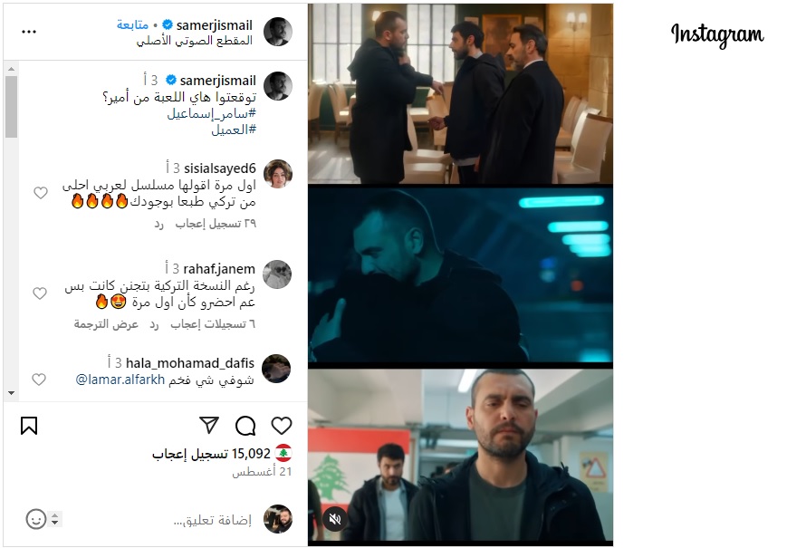Click the comments scrollbar up arrow

click(x=11, y=69)
